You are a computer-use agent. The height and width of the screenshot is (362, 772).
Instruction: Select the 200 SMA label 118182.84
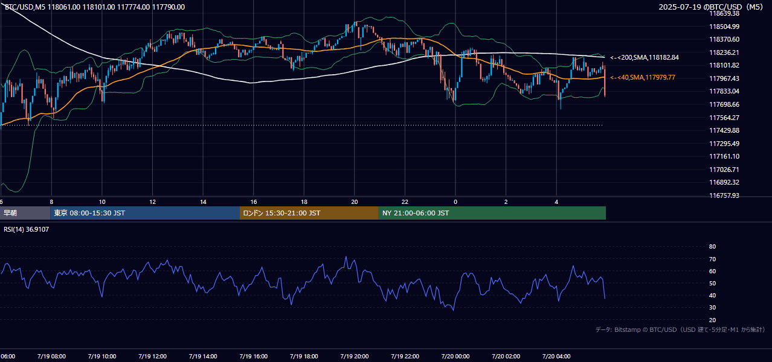point(645,57)
